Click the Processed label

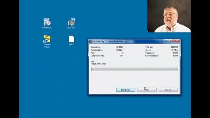point(150,53)
